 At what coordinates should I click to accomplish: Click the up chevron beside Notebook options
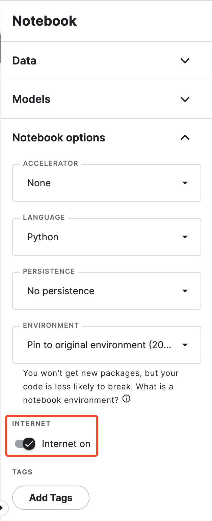(x=185, y=138)
